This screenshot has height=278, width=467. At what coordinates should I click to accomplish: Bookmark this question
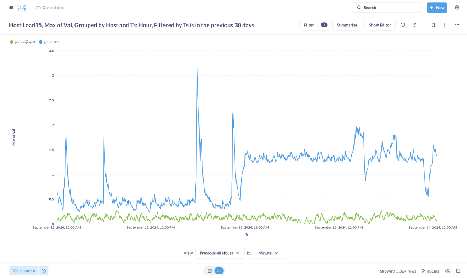pyautogui.click(x=433, y=24)
